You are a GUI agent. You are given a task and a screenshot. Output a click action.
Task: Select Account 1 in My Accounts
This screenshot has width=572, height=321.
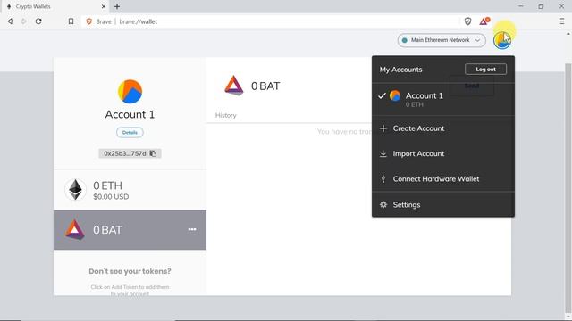point(443,99)
